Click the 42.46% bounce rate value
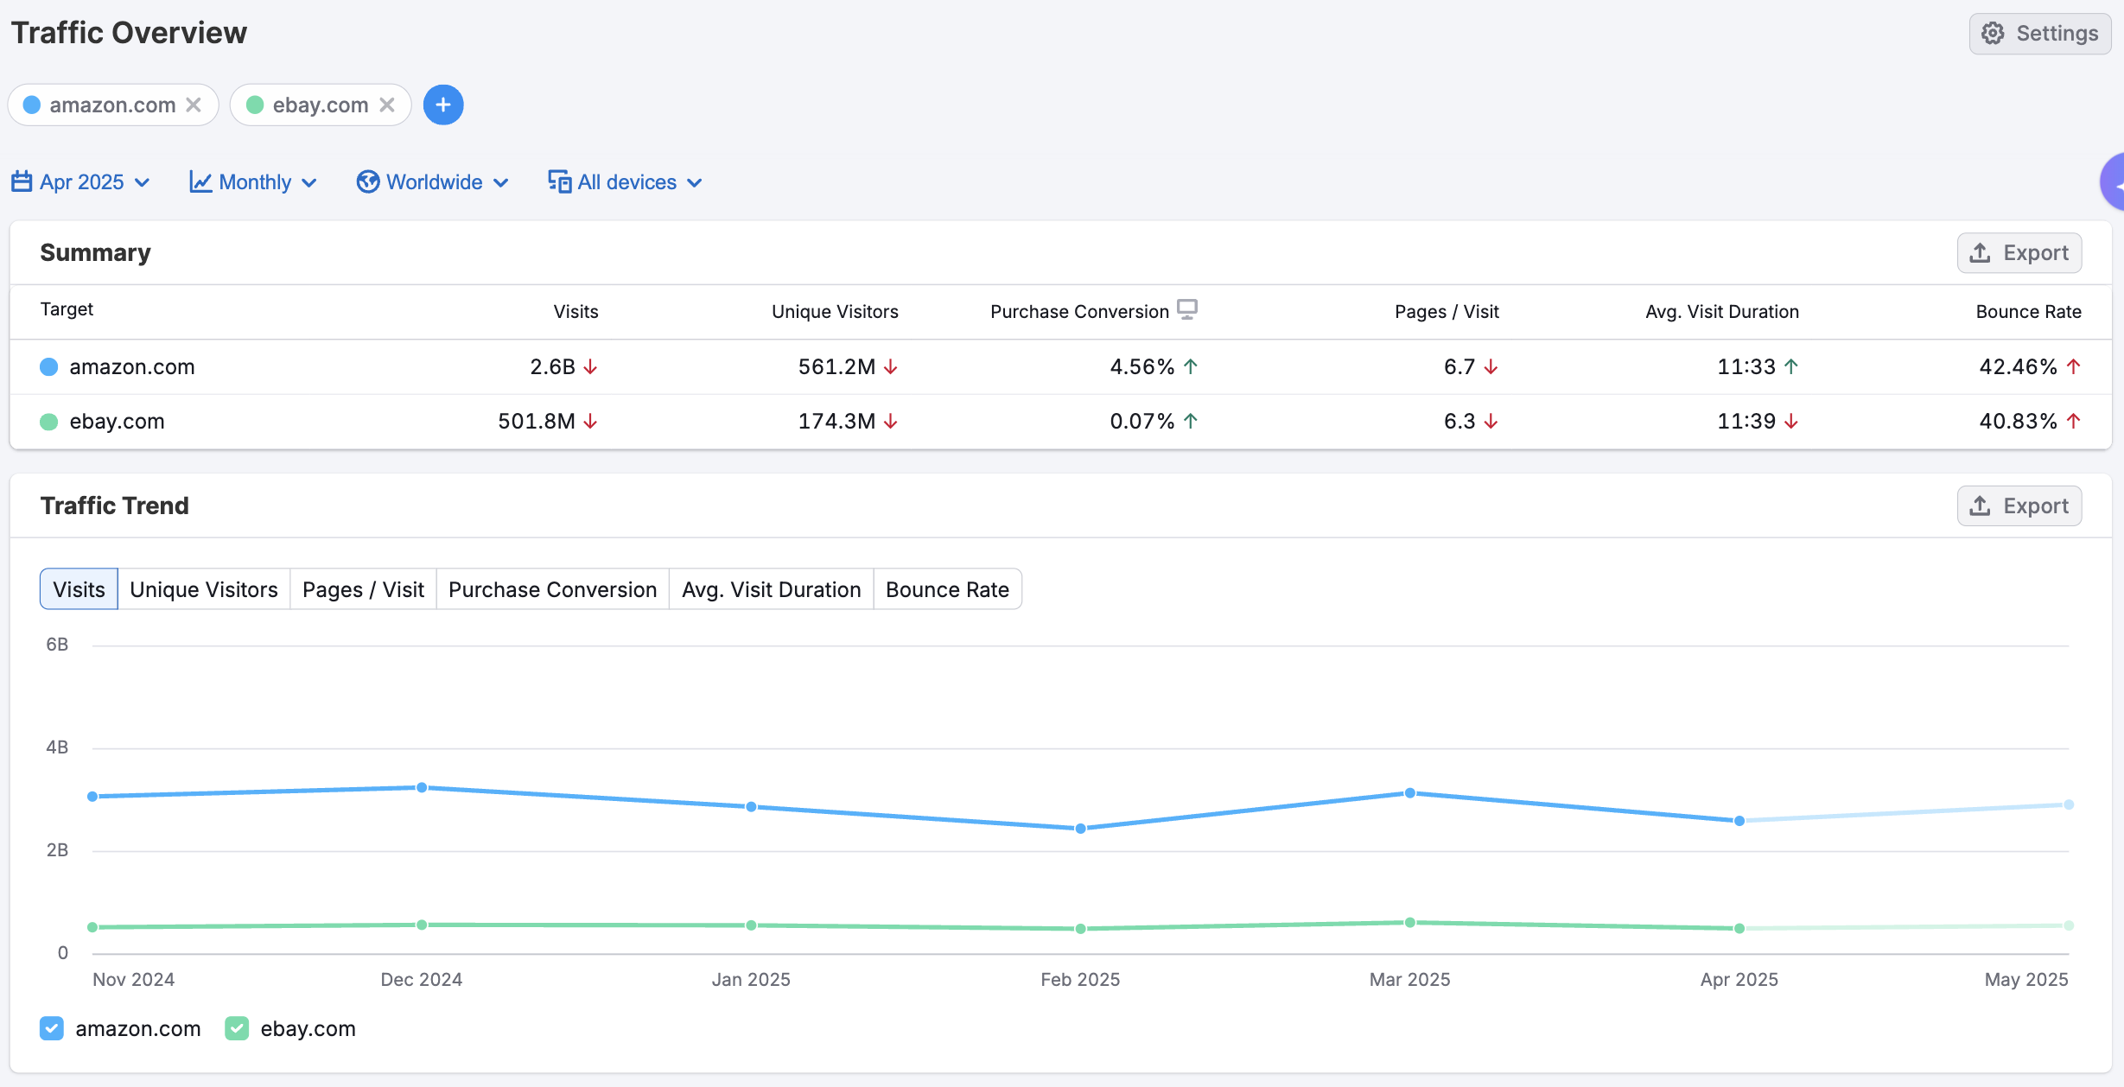The image size is (2124, 1087). point(2018,366)
